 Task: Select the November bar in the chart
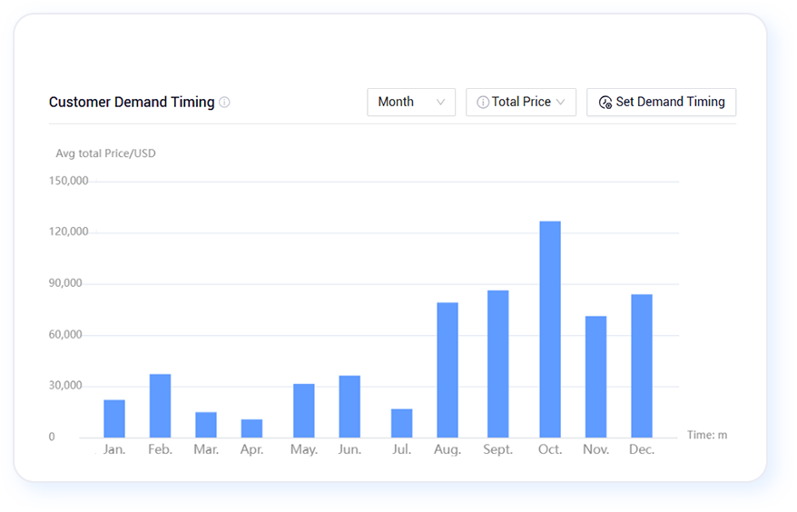[595, 377]
